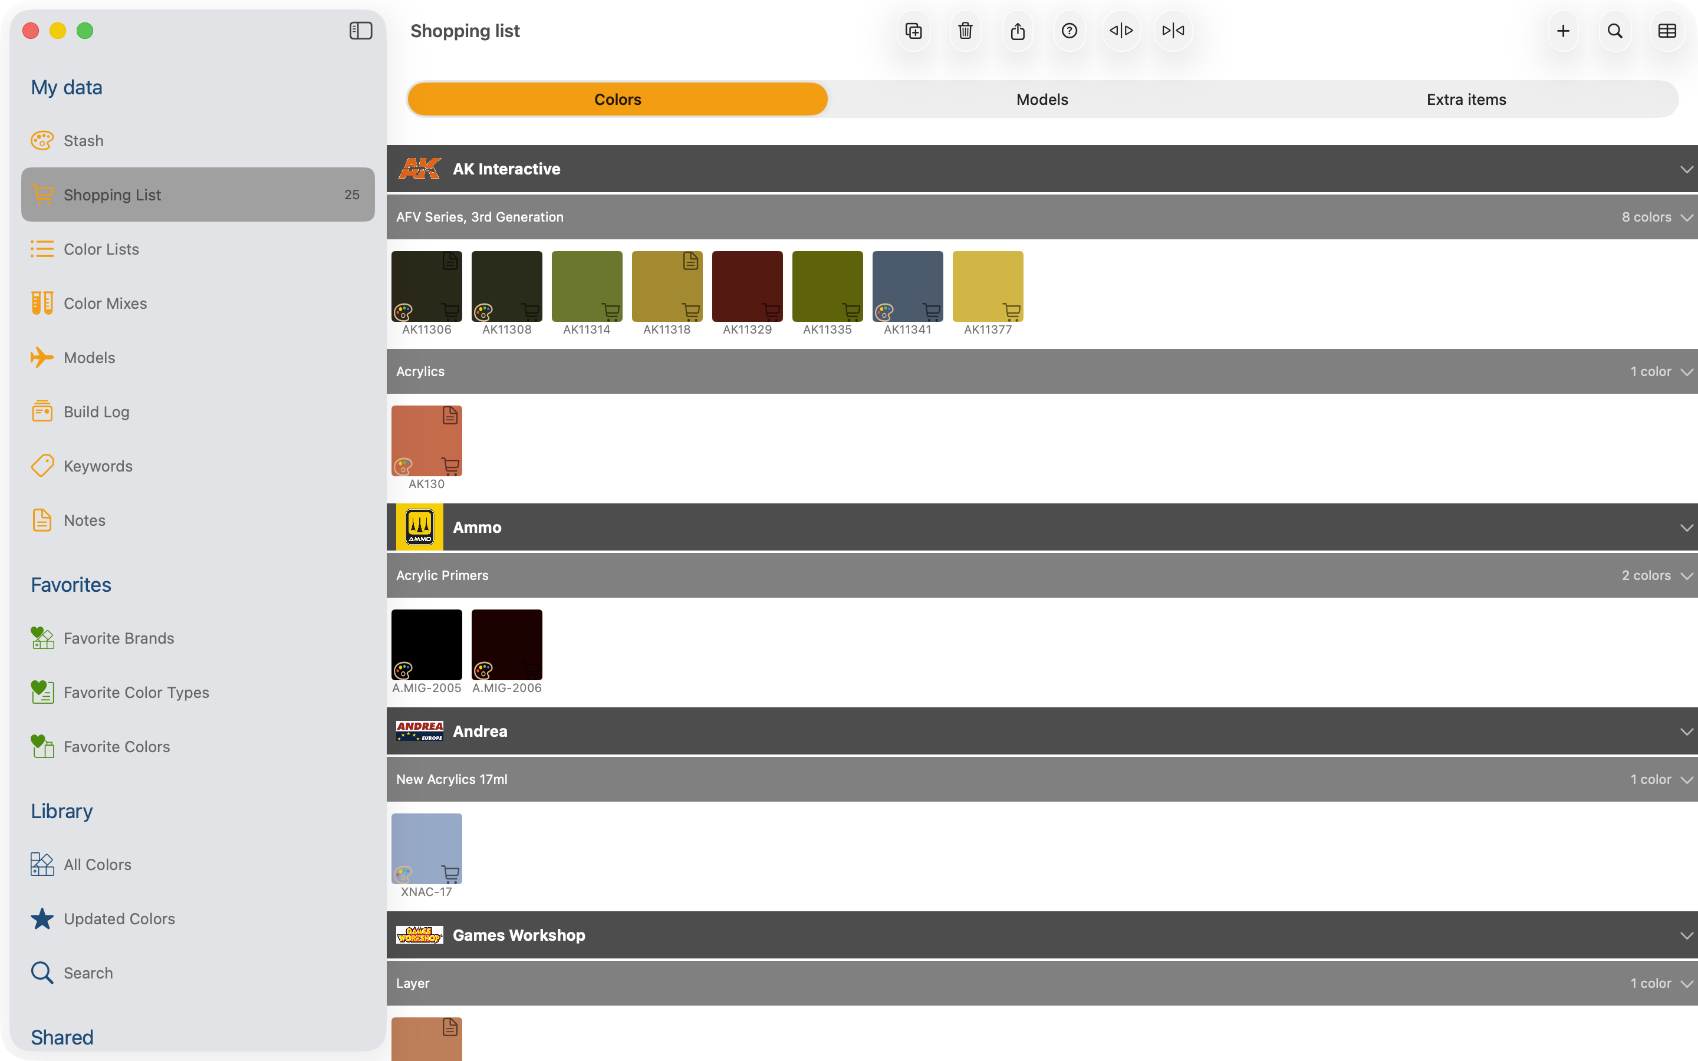
Task: Collapse the Andrea brand section
Action: click(x=1687, y=732)
